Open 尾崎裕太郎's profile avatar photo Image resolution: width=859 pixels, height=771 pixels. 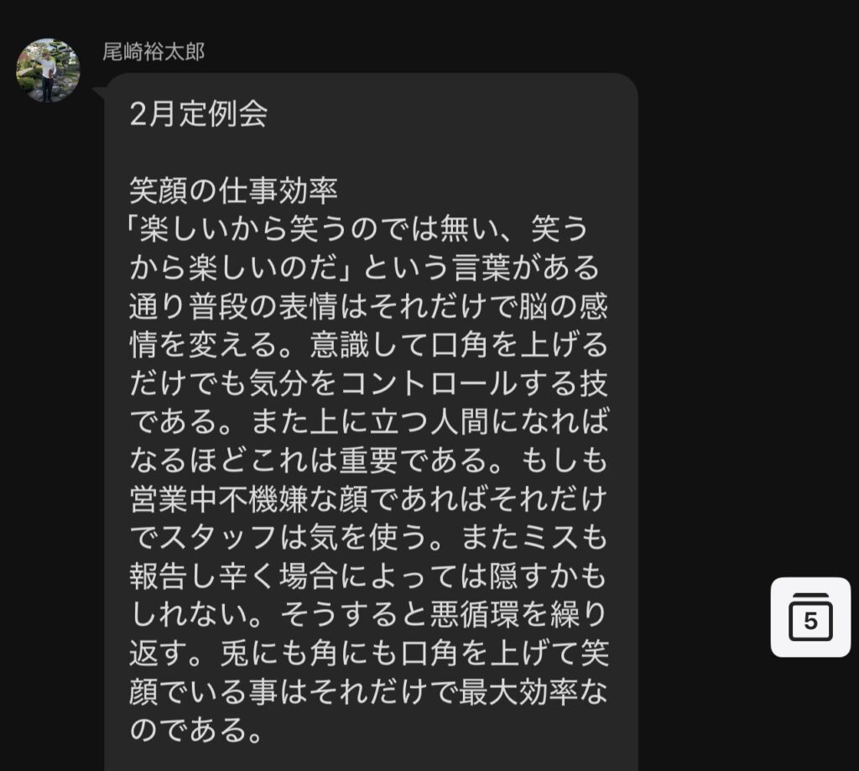48,70
